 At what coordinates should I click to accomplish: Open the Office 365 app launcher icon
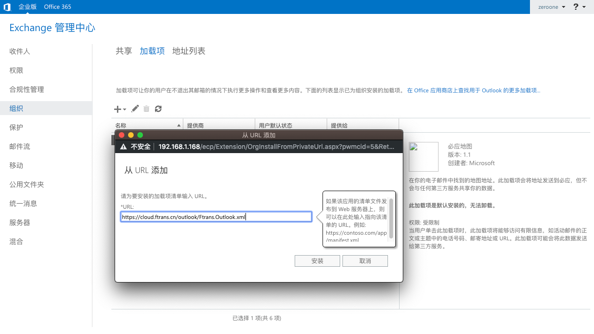pyautogui.click(x=6, y=6)
